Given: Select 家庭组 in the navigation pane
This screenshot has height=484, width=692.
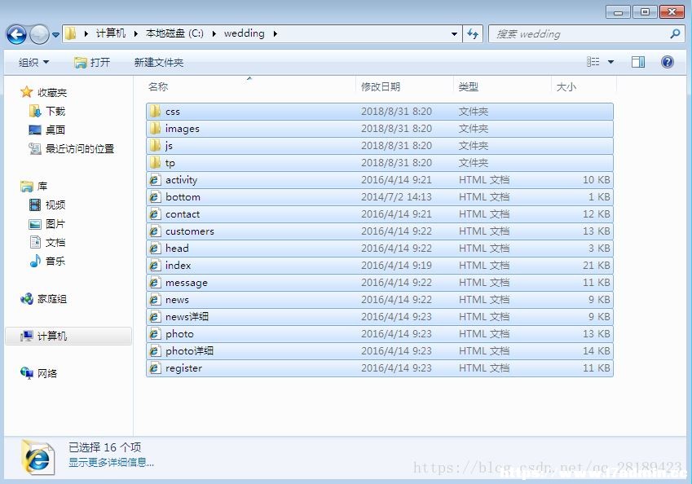Looking at the screenshot, I should [x=51, y=299].
